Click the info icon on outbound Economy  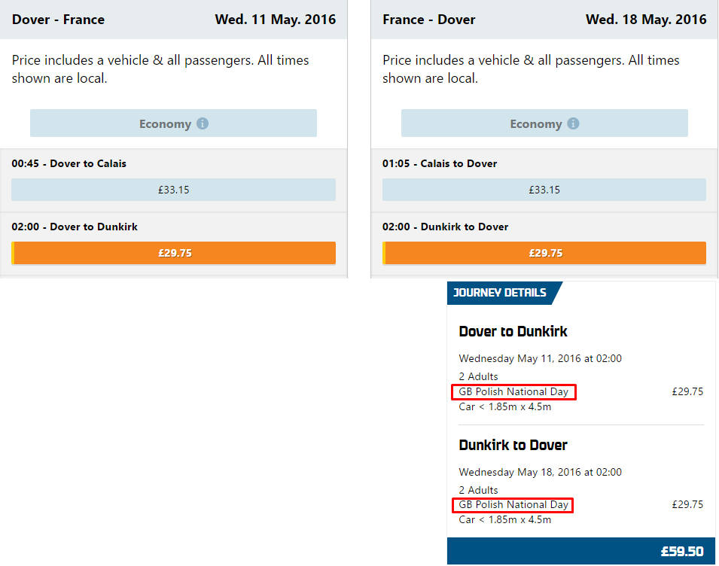coord(203,123)
